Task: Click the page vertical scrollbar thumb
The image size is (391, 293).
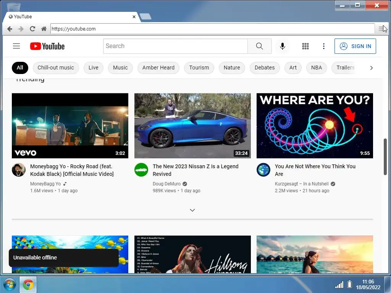Action: point(385,157)
